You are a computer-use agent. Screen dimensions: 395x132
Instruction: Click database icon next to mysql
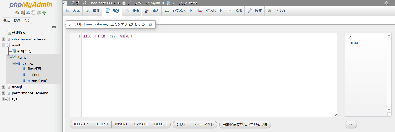[9, 87]
